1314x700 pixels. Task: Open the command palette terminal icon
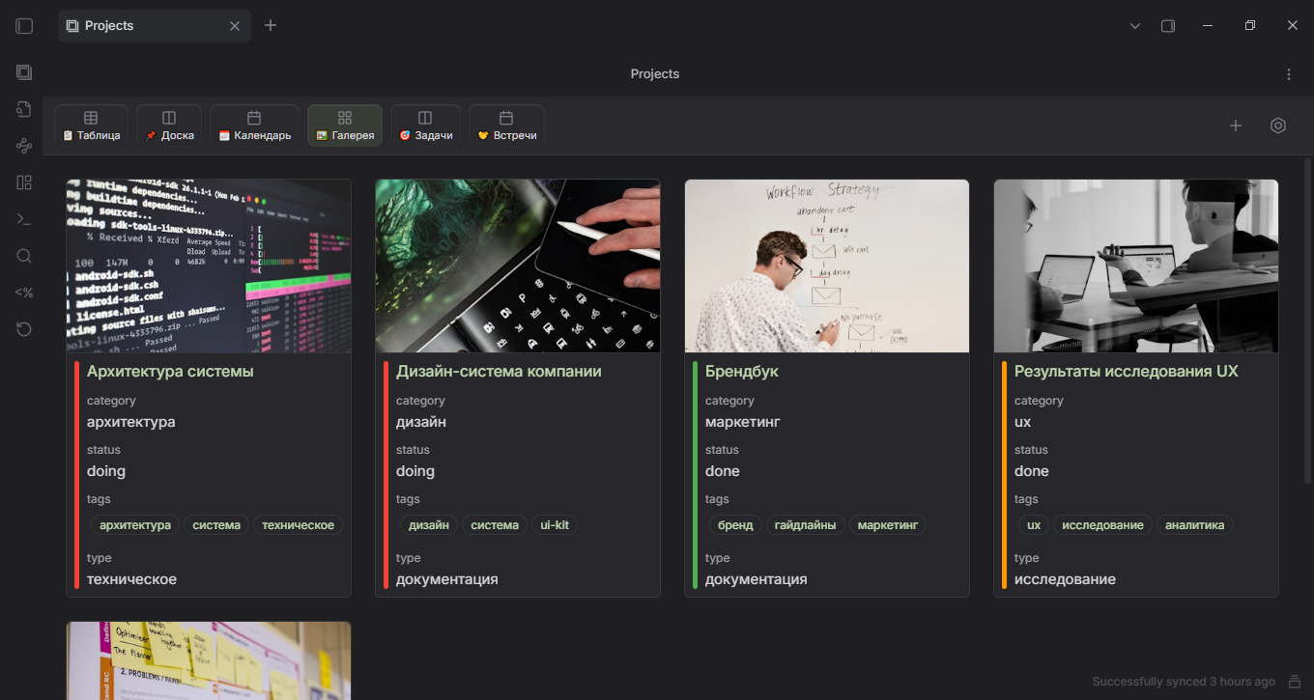24,219
